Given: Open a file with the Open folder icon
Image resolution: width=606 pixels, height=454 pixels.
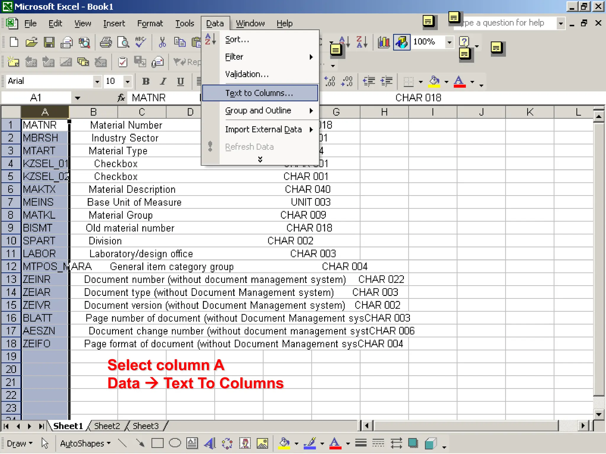Looking at the screenshot, I should (31, 42).
